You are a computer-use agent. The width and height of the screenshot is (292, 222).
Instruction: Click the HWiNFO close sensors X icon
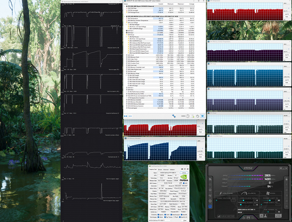pos(203,116)
